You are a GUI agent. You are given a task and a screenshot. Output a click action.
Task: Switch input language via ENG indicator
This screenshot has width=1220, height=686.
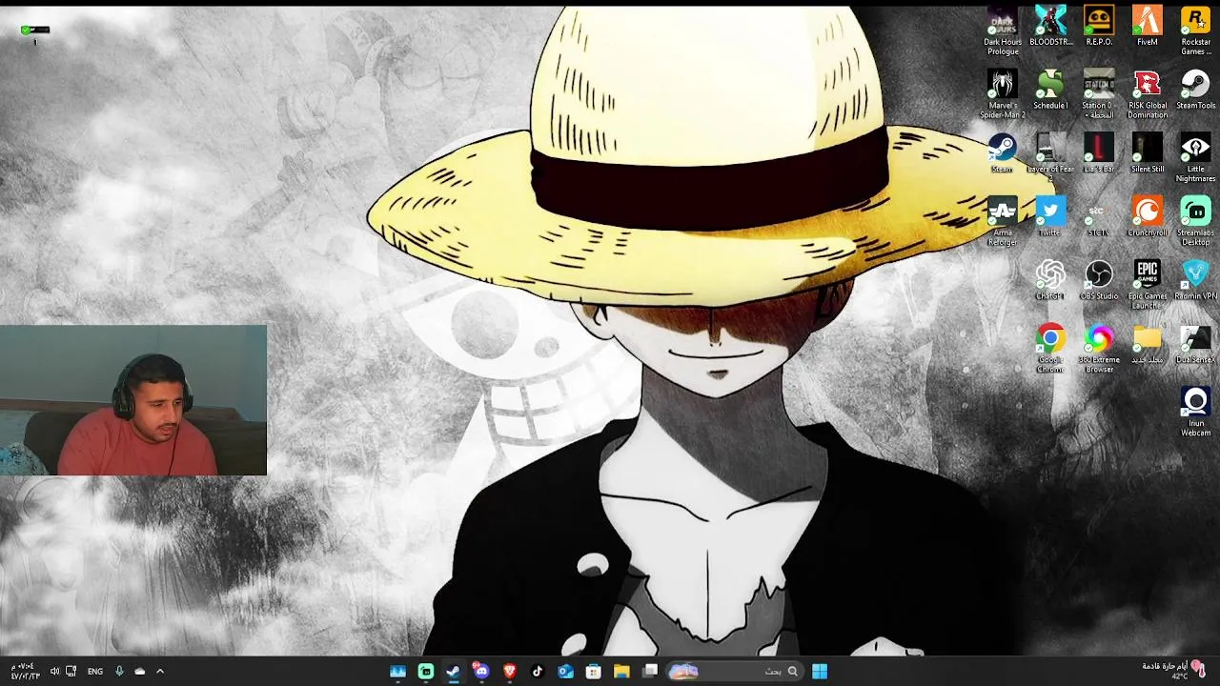coord(95,671)
